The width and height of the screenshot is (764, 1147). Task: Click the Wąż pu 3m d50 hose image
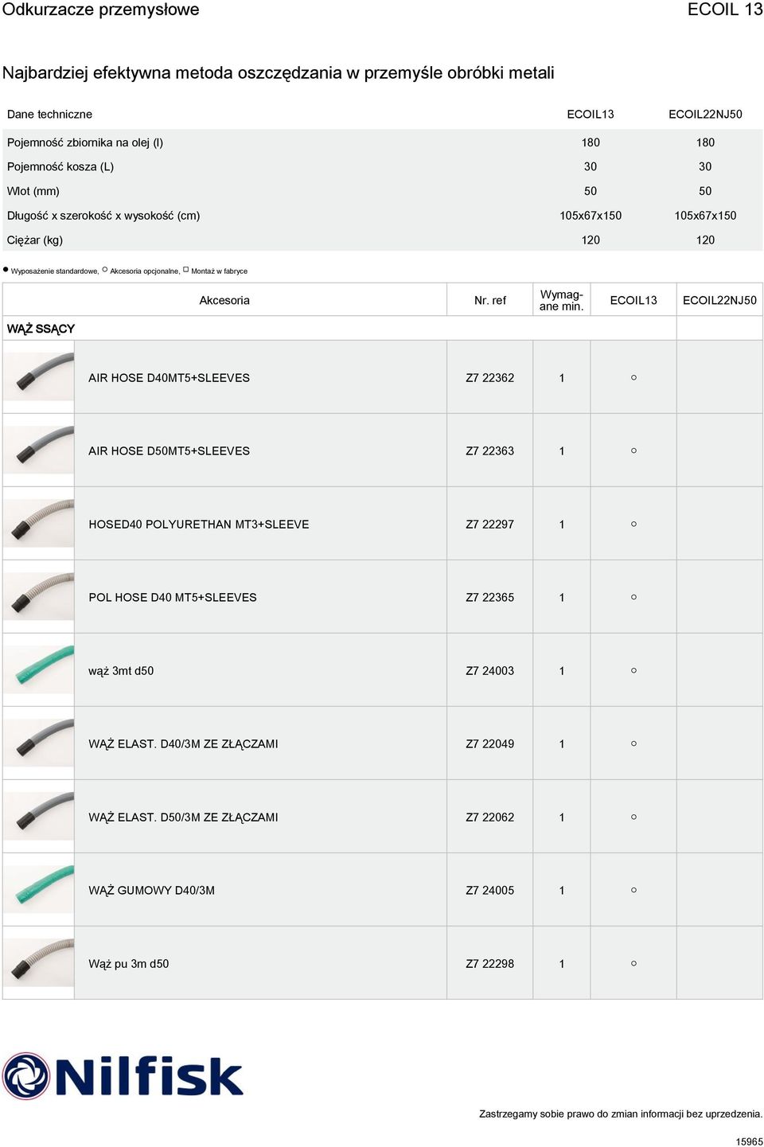point(39,962)
